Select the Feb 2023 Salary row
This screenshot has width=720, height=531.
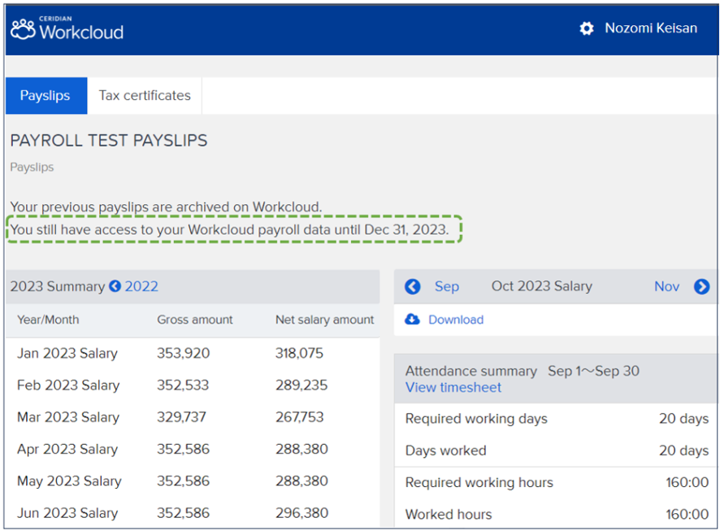coord(67,385)
